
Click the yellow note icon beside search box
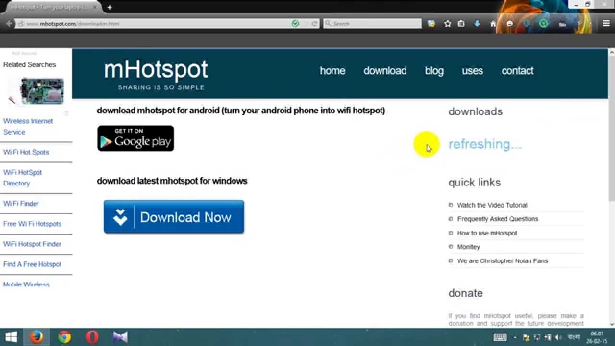click(431, 24)
